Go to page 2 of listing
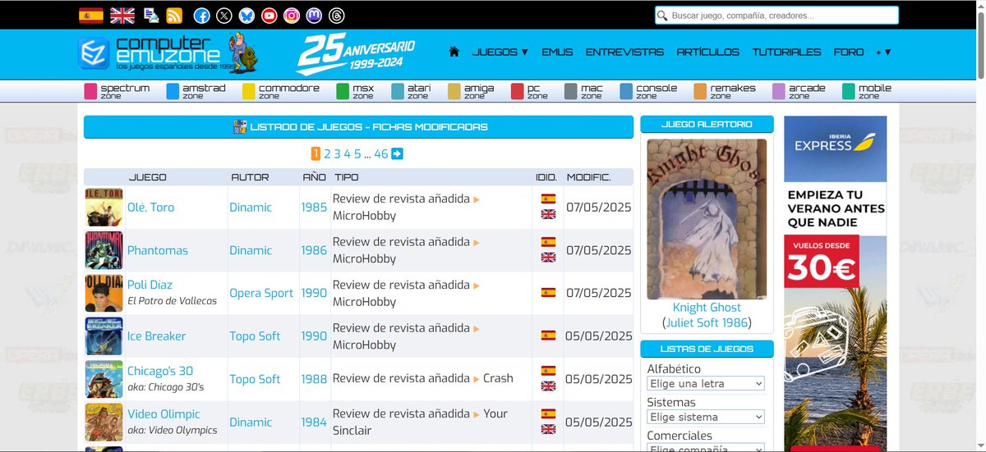Image resolution: width=986 pixels, height=452 pixels. point(327,153)
